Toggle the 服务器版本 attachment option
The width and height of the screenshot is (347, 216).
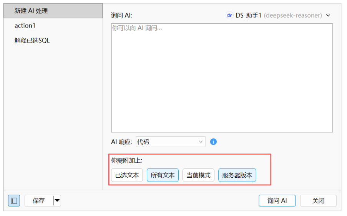(x=237, y=175)
